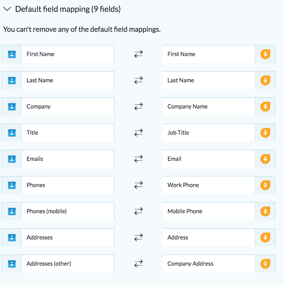Click the blue contact icon beside Addresses (other)
Image resolution: width=284 pixels, height=285 pixels.
point(12,263)
